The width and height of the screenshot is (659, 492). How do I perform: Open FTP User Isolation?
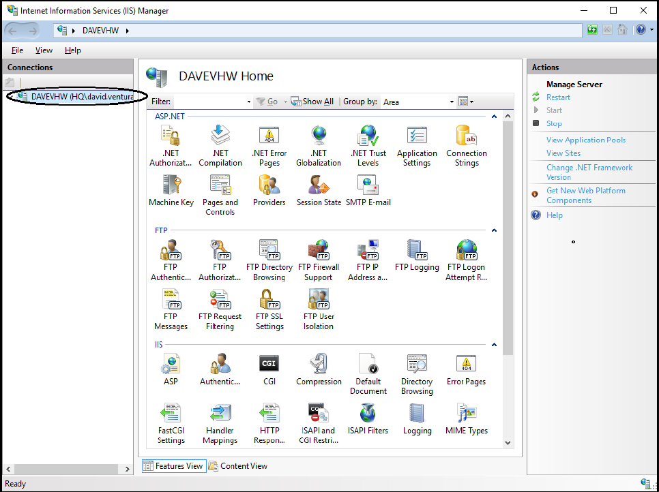point(319,309)
